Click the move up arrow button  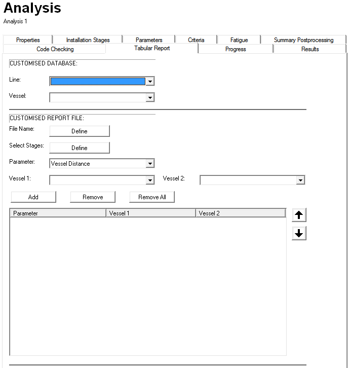[x=299, y=215]
